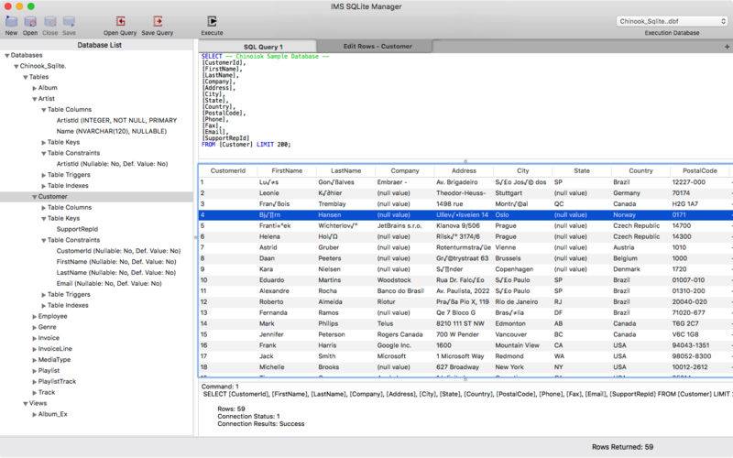
Task: Expand the Employee table node
Action: tap(35, 316)
